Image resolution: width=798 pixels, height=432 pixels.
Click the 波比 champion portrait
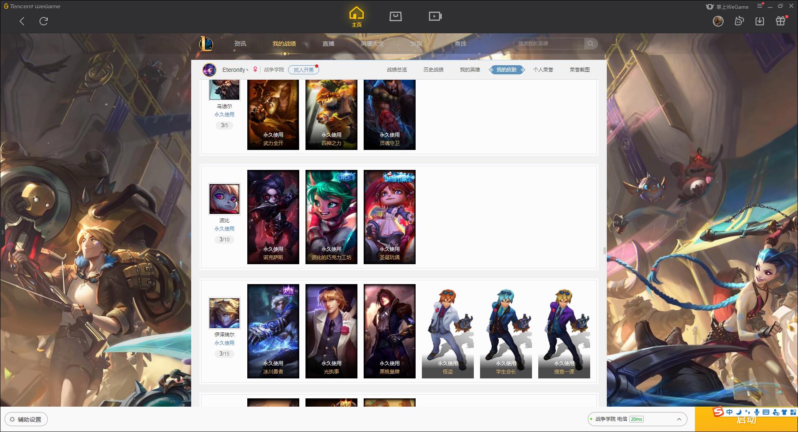(x=224, y=199)
